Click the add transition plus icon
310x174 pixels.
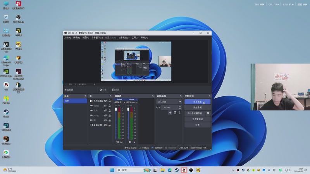click(170, 113)
